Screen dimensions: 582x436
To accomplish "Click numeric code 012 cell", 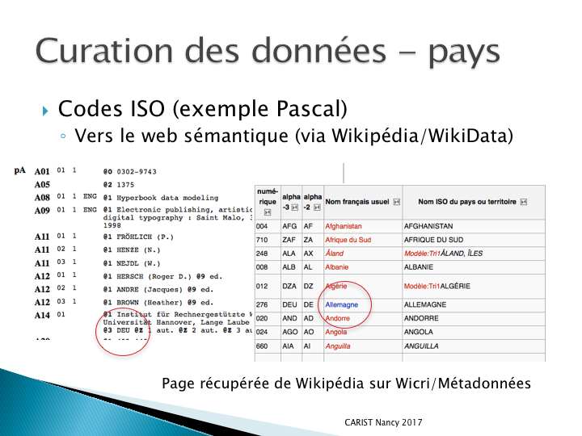I will click(x=268, y=286).
